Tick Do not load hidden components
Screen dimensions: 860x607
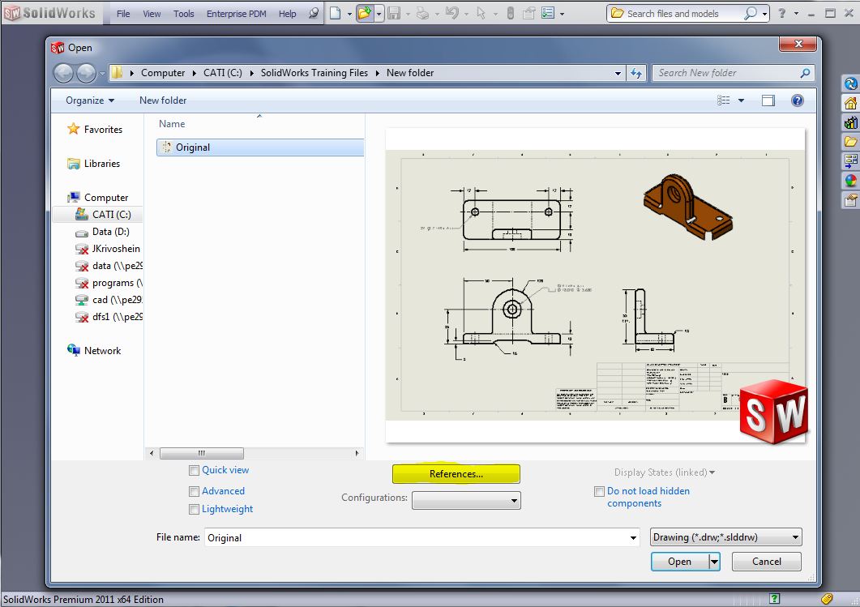click(x=599, y=492)
